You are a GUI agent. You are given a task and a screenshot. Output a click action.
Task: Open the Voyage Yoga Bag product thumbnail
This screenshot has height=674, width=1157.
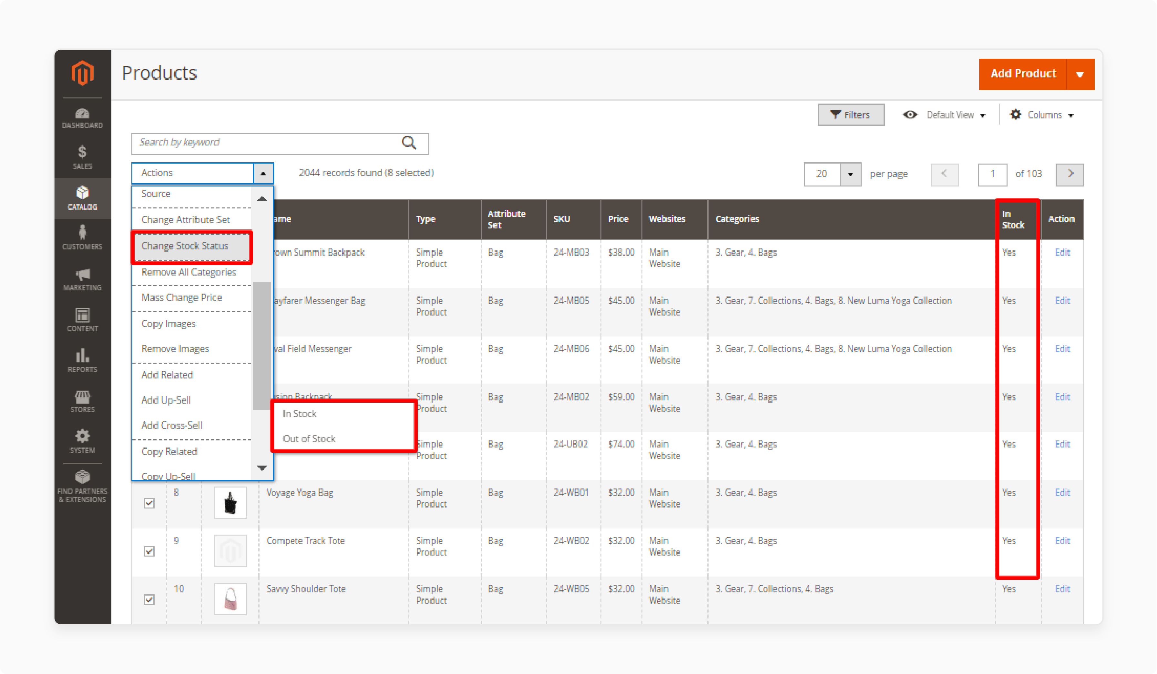coord(230,502)
